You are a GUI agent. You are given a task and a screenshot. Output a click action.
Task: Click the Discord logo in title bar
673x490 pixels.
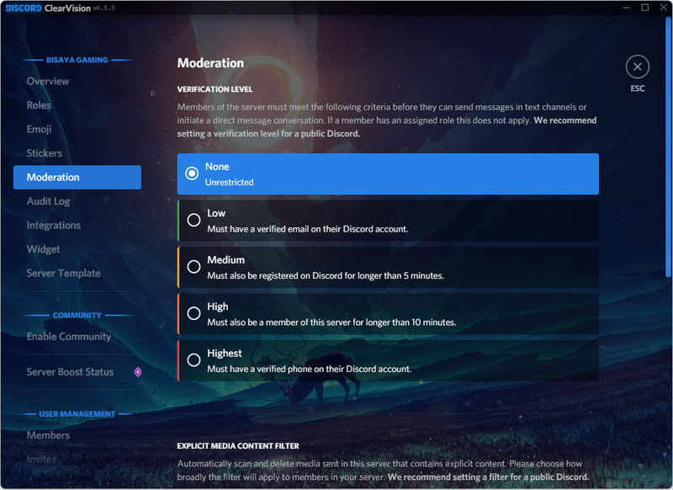pos(24,8)
